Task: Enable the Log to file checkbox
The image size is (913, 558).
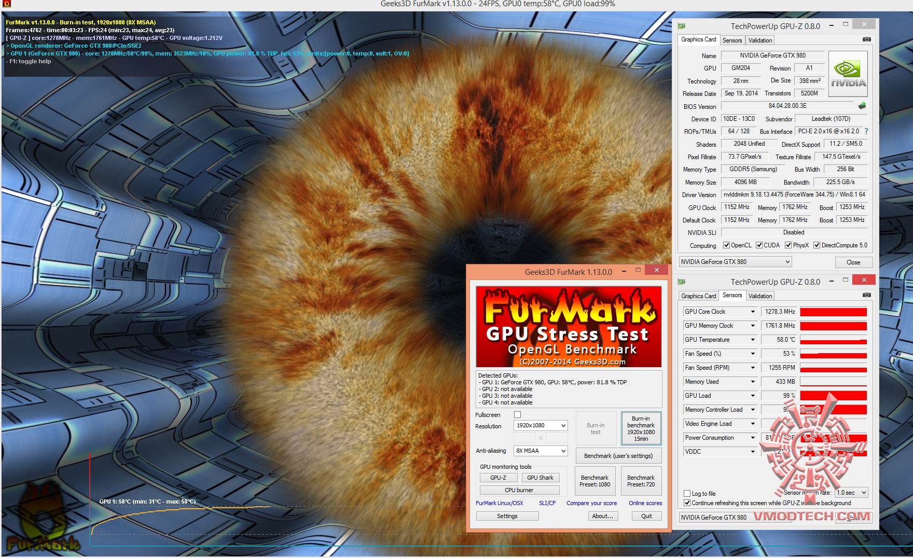Action: click(x=687, y=494)
